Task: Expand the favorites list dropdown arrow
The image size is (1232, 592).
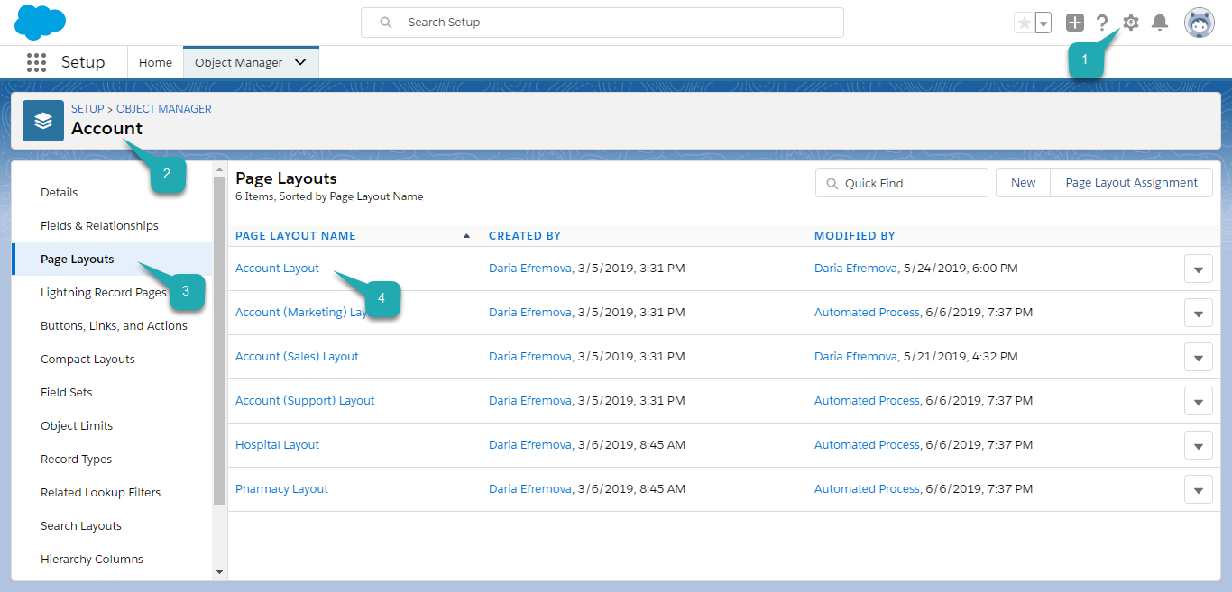Action: (x=1044, y=23)
